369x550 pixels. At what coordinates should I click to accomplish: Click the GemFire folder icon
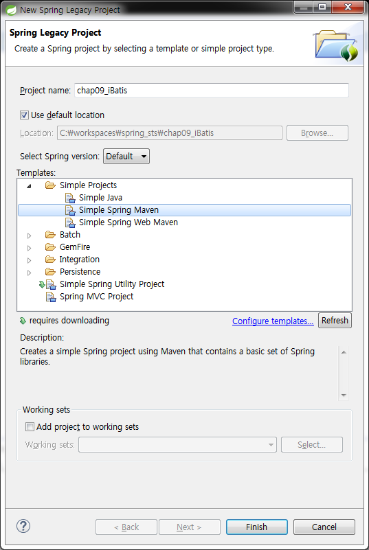click(x=51, y=247)
